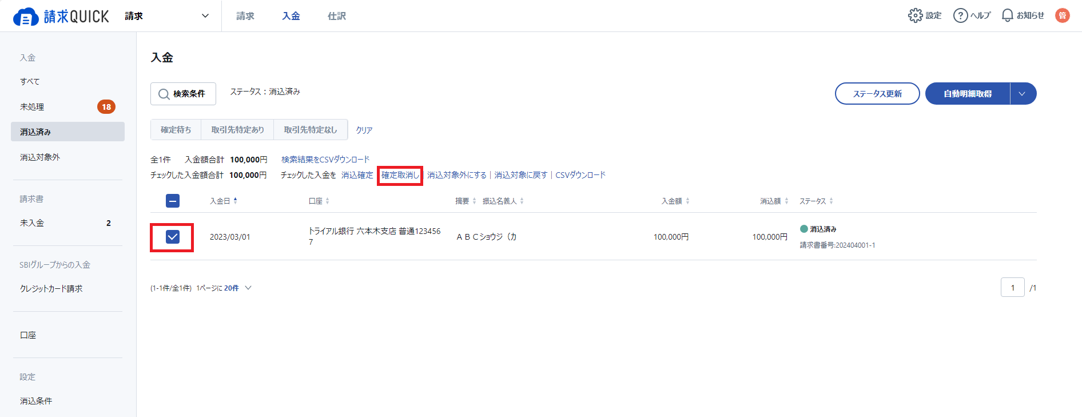Screen dimensions: 1082x417
Task: Click the page number input field
Action: (x=1012, y=287)
